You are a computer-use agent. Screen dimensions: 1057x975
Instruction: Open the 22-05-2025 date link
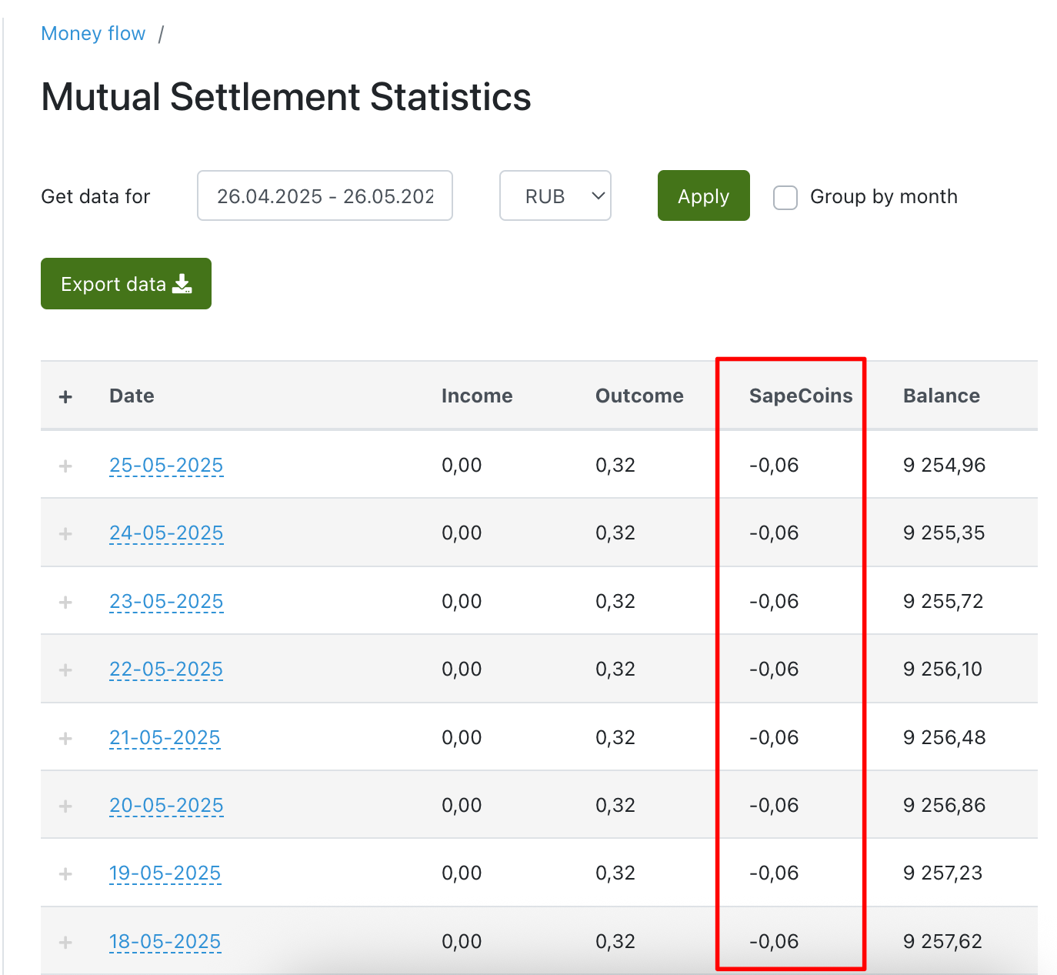tap(166, 669)
